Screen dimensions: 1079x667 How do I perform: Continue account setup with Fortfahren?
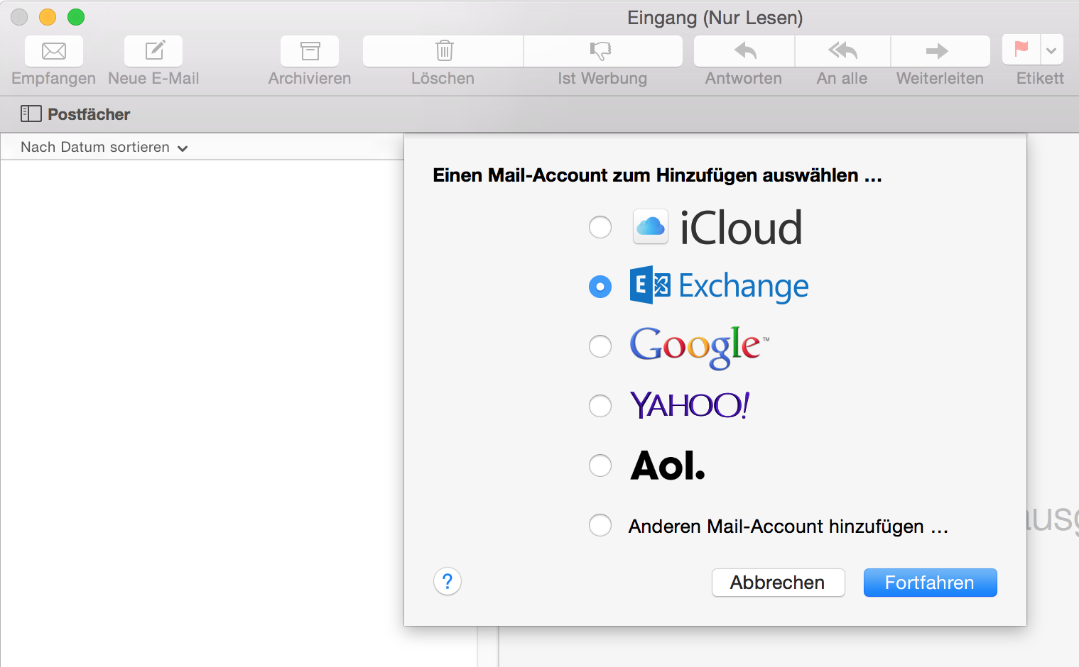coord(930,582)
